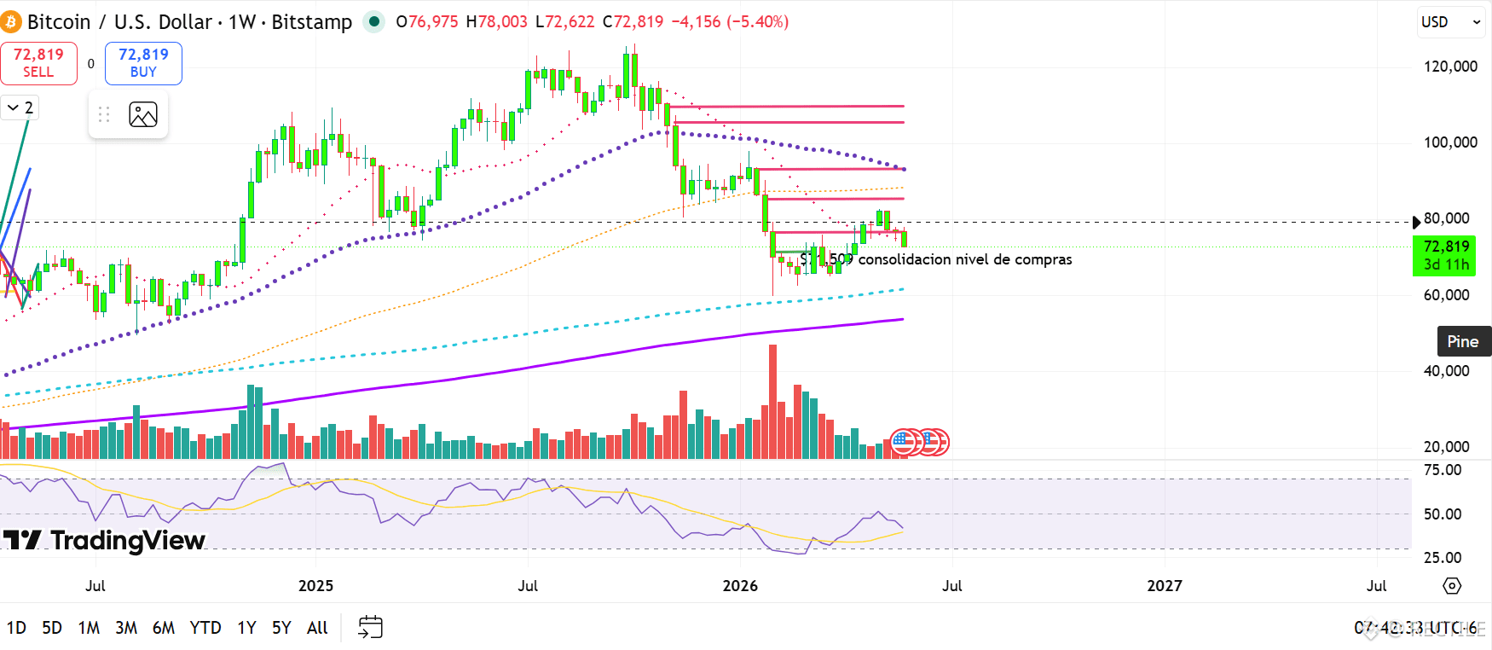
Task: Open the Bitcoin / U.S. Dollar symbol title
Action: click(189, 22)
